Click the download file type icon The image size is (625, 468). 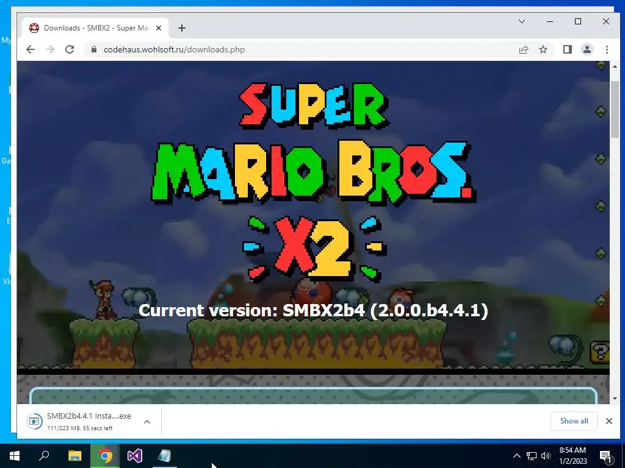tap(34, 422)
